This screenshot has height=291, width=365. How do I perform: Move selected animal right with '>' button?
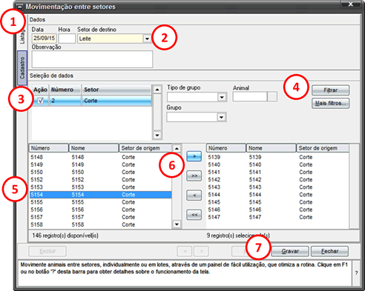194,156
